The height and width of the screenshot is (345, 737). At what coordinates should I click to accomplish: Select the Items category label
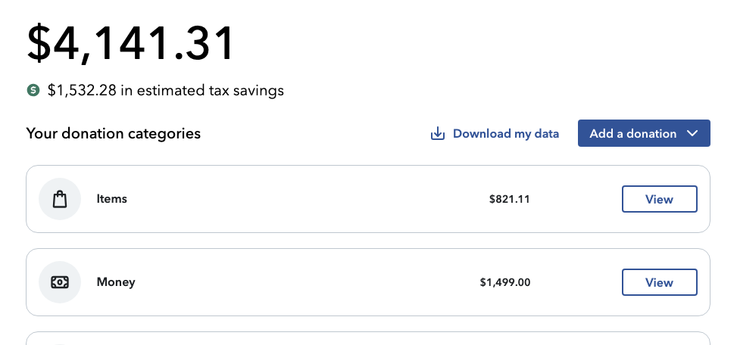tap(112, 199)
